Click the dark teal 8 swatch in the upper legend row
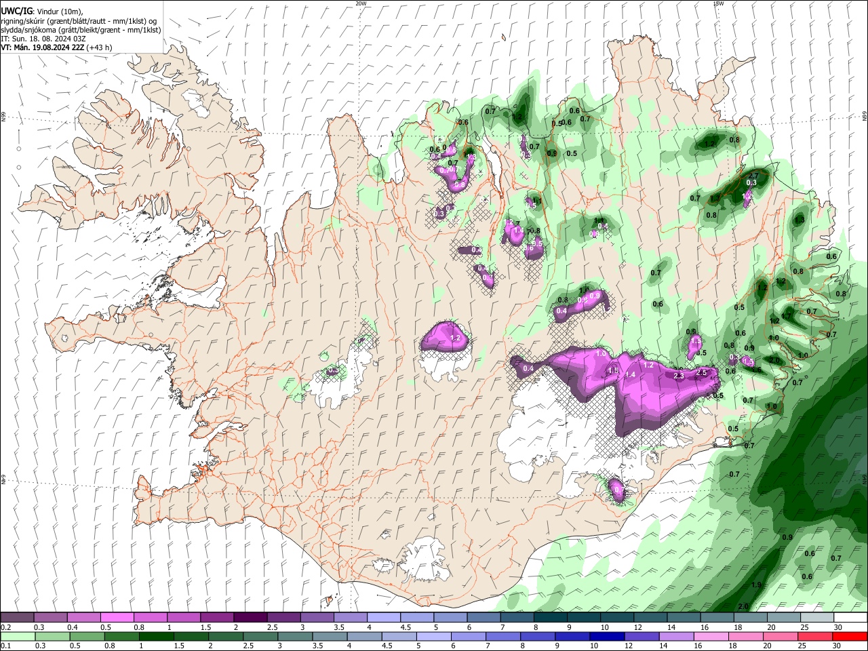Screen dimensions: 868x651 551,617
